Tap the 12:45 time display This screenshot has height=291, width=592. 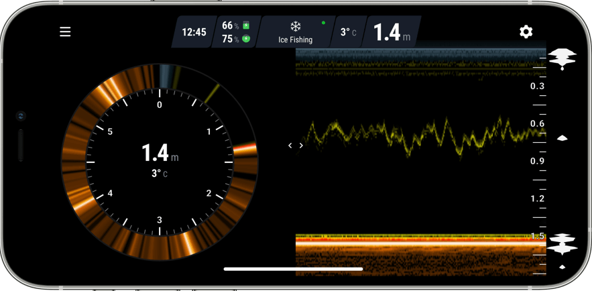(194, 32)
